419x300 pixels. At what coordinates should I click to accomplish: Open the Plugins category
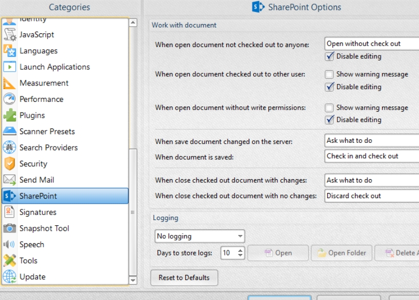[x=65, y=116]
